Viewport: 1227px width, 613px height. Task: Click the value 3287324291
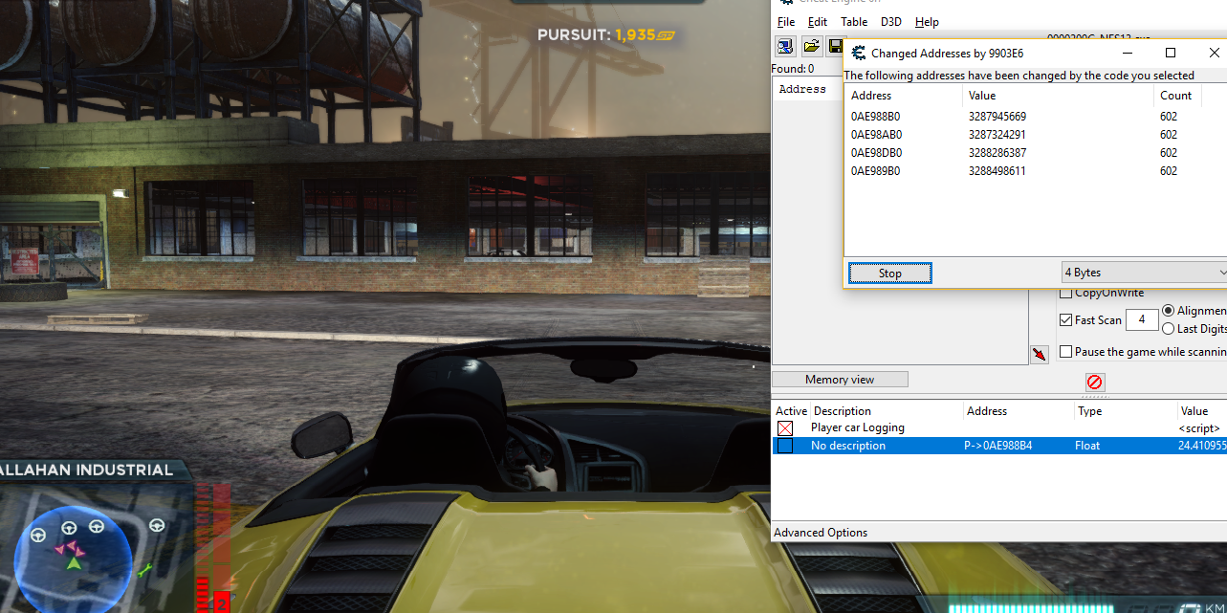pos(997,135)
